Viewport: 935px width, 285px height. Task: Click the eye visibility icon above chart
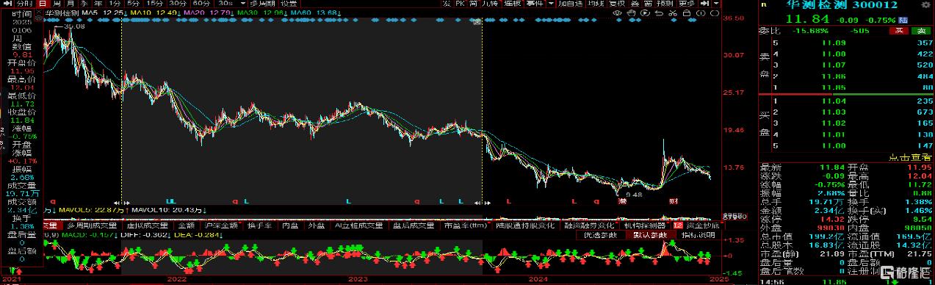(617, 13)
